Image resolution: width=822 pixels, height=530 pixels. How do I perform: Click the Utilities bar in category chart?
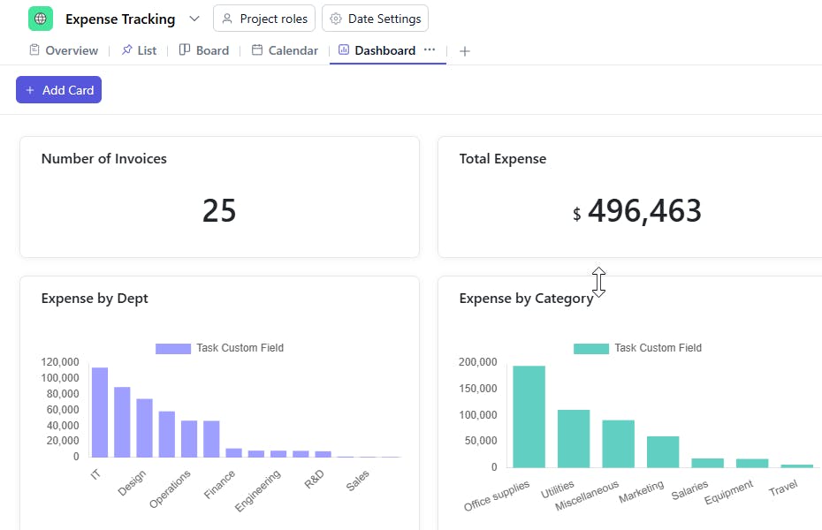coord(574,439)
